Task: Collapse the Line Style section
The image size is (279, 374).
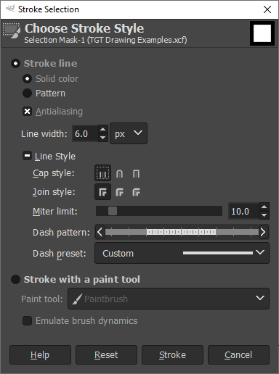Action: tap(27, 156)
